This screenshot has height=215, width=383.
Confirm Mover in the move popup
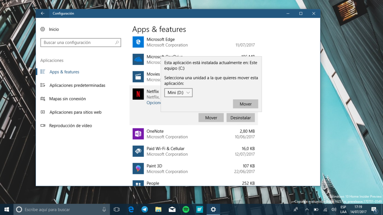245,104
